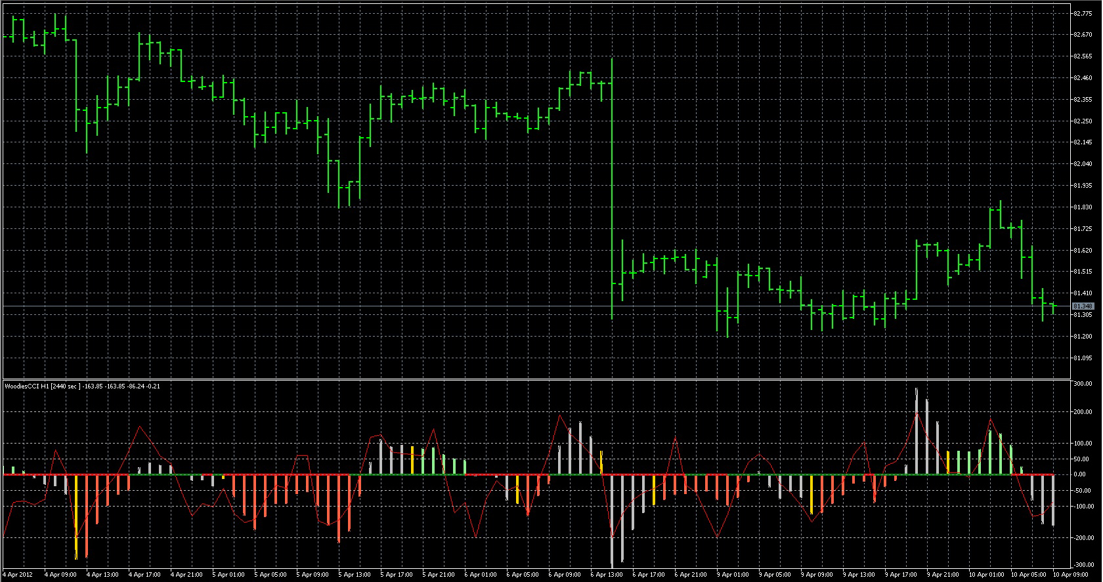Click the 9 Apr 17:00 time label

901,575
